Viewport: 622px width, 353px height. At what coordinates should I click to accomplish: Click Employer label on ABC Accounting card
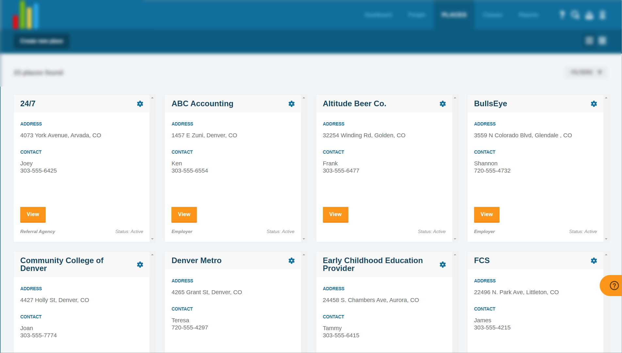coord(182,231)
